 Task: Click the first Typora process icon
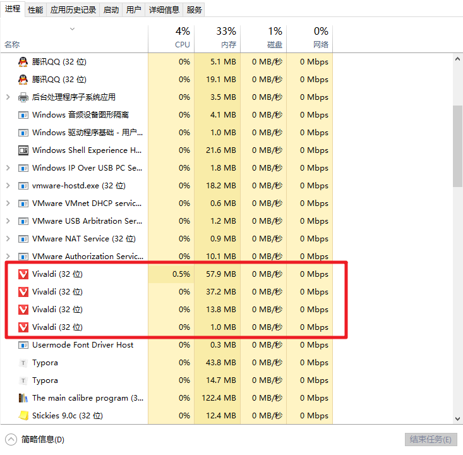coord(23,363)
